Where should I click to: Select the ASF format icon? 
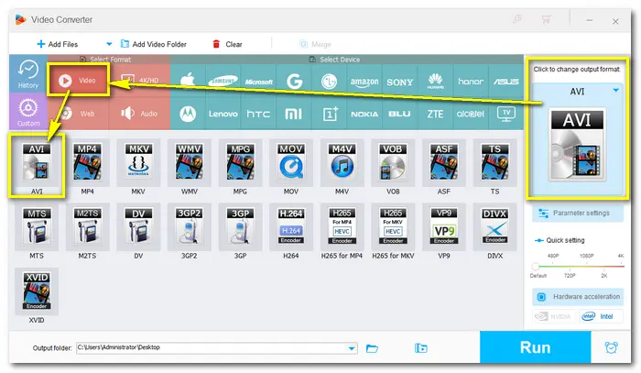click(444, 163)
